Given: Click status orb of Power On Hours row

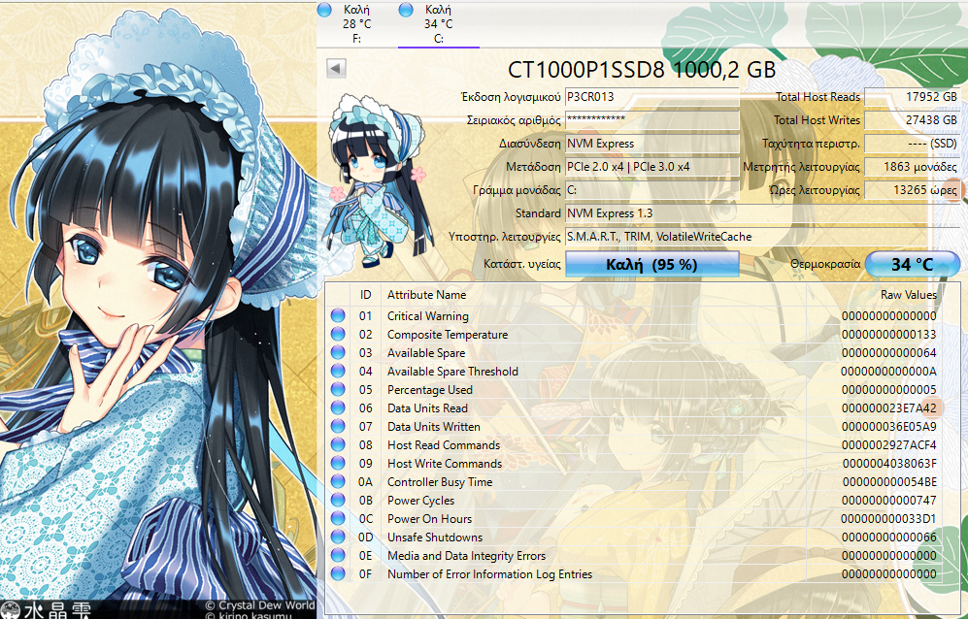Looking at the screenshot, I should pyautogui.click(x=338, y=518).
